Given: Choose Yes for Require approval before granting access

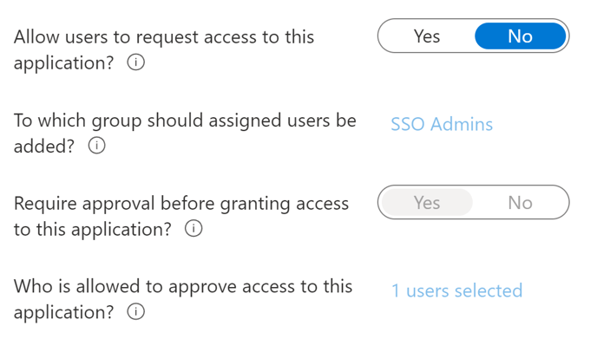Looking at the screenshot, I should 427,202.
